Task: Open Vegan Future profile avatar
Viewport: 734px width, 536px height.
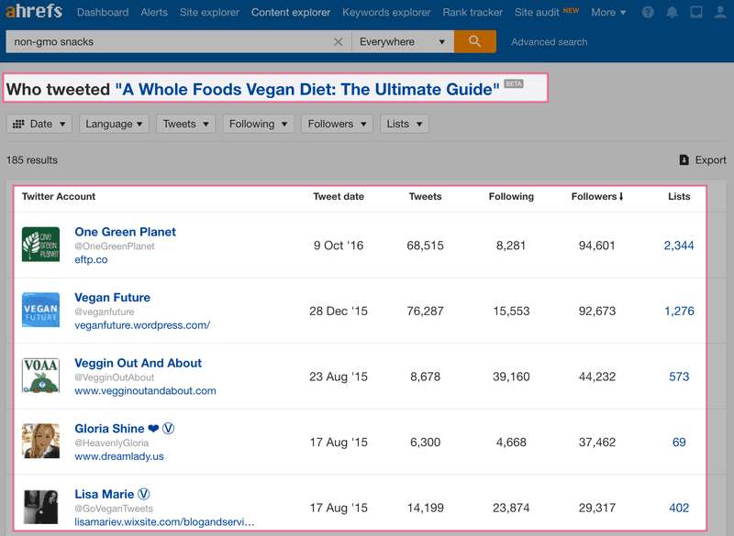Action: coord(40,310)
